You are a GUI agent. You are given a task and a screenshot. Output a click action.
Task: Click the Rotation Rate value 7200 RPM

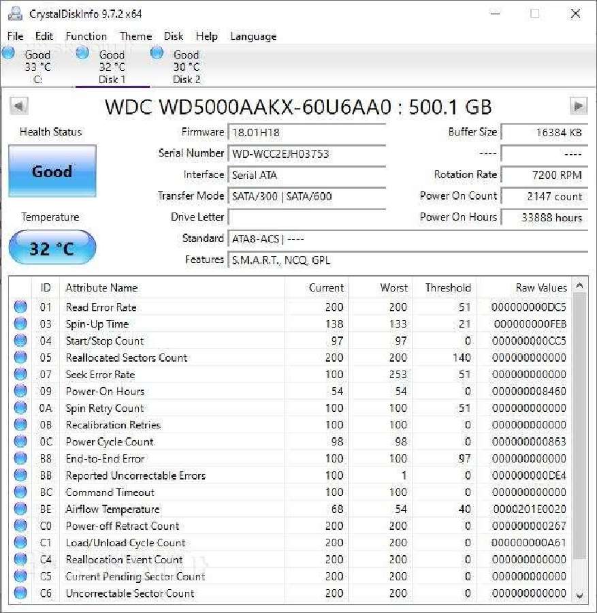545,175
